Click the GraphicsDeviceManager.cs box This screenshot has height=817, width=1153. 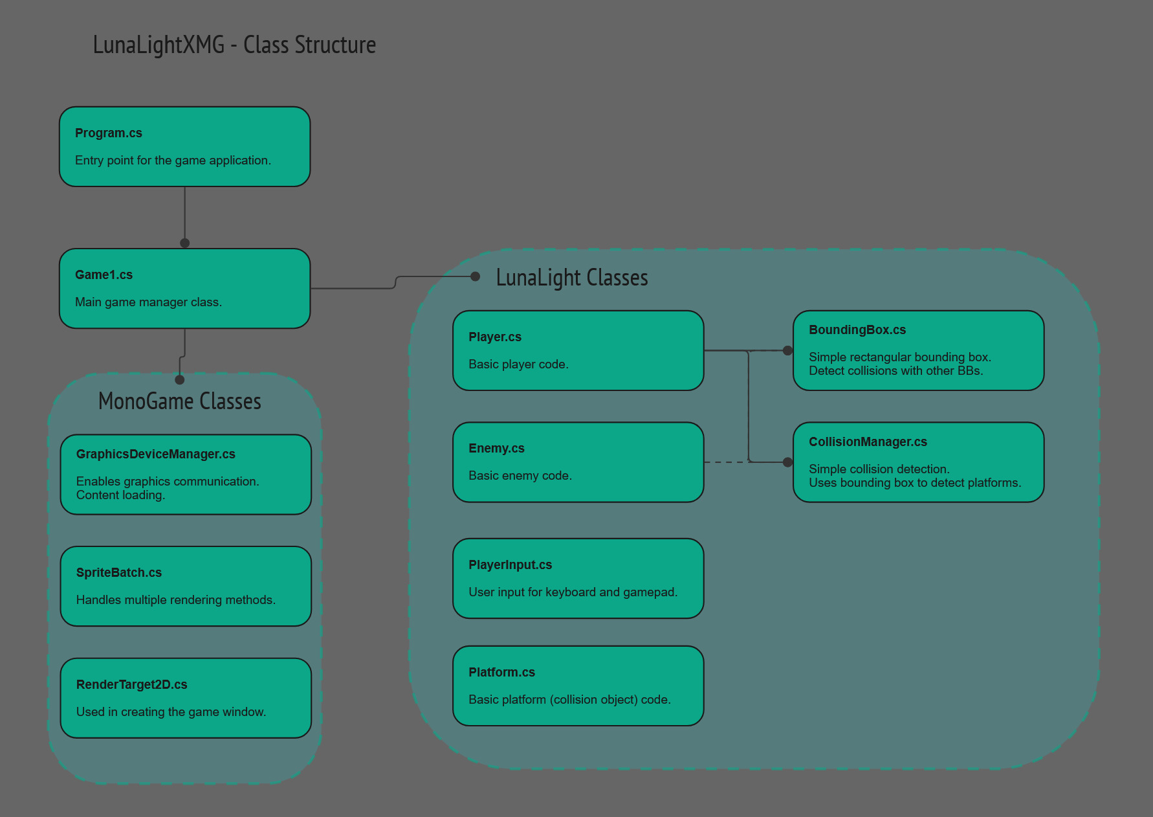(186, 475)
